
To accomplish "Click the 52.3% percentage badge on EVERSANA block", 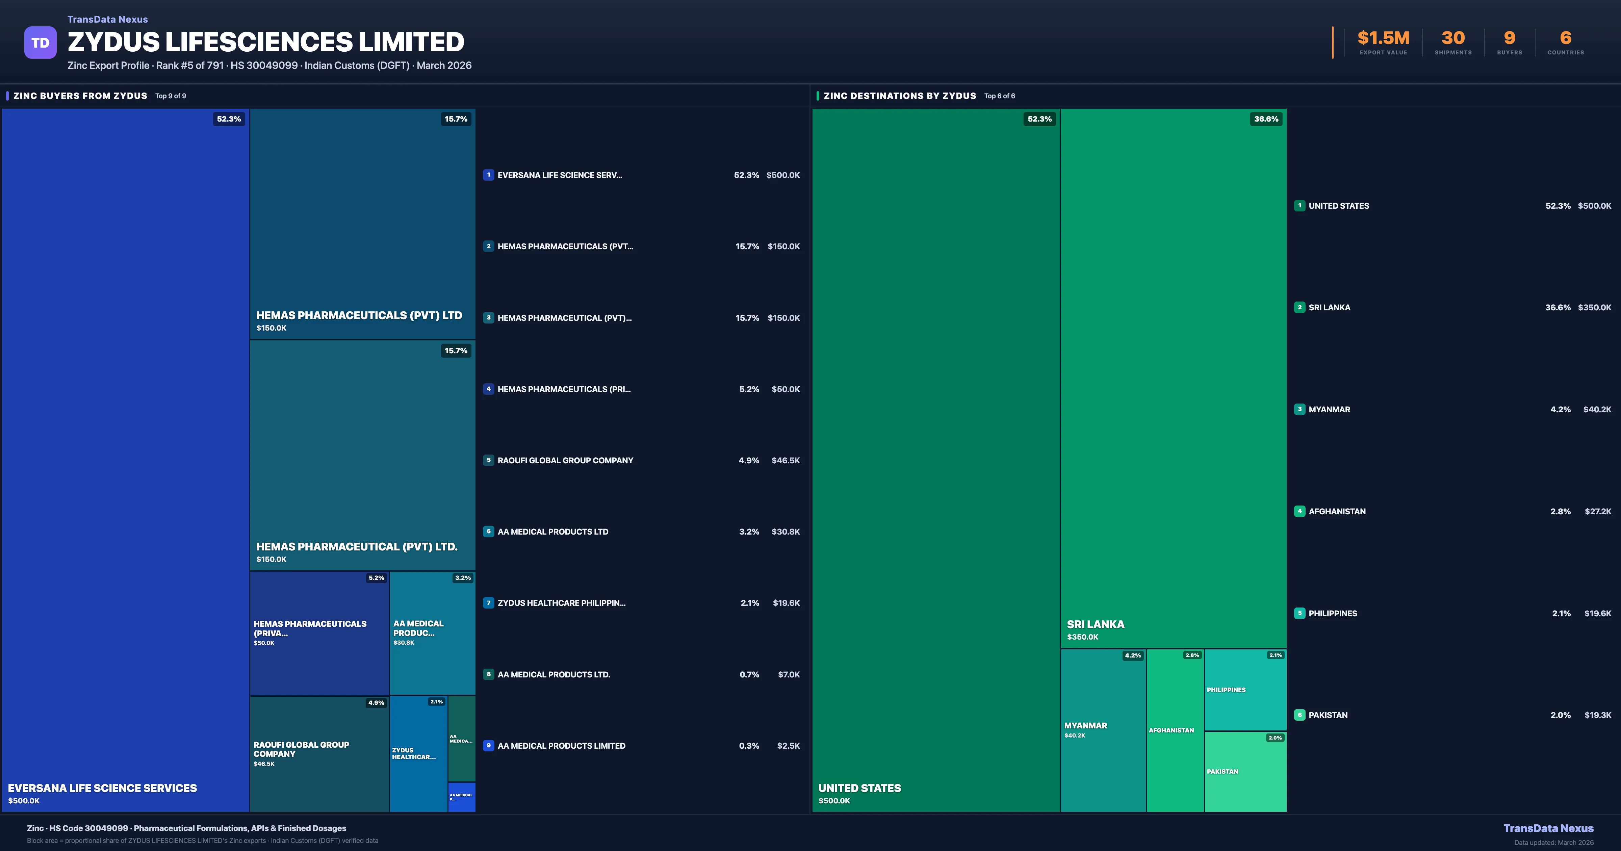I will (x=228, y=119).
